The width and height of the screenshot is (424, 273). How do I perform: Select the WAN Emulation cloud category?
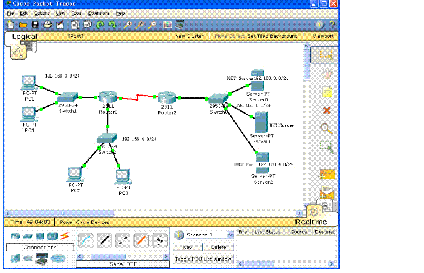click(x=27, y=258)
